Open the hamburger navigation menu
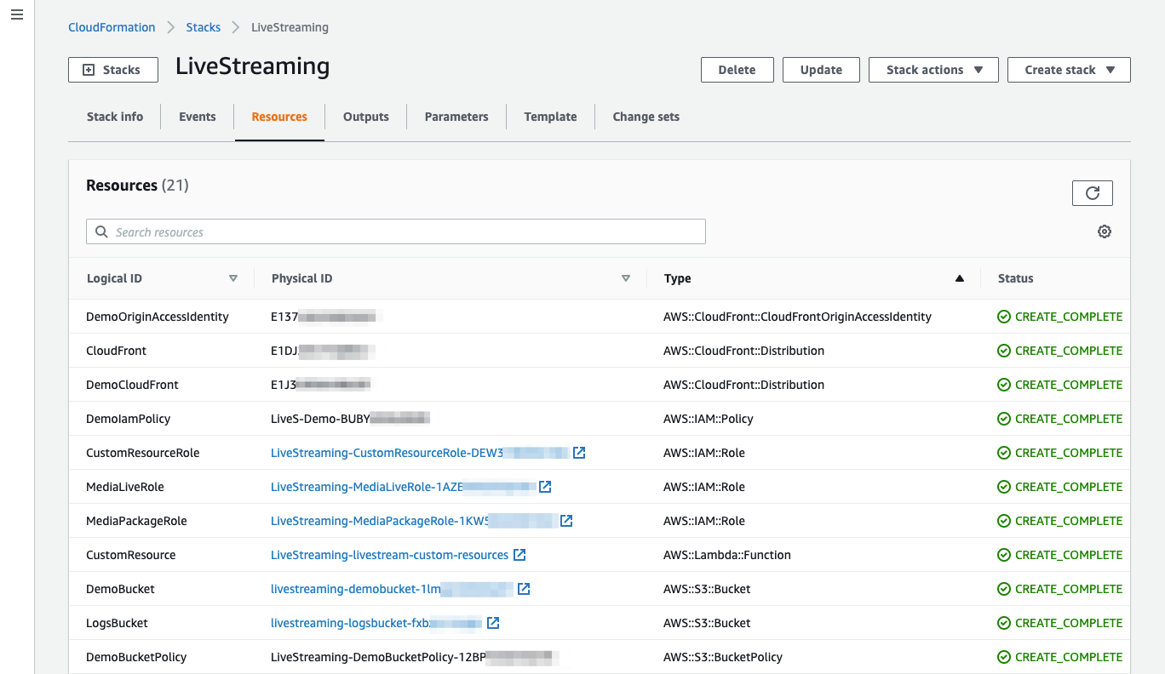This screenshot has width=1165, height=674. click(17, 15)
